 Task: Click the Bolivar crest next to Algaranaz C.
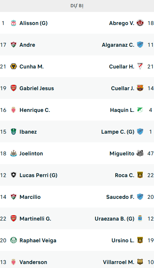140,45
